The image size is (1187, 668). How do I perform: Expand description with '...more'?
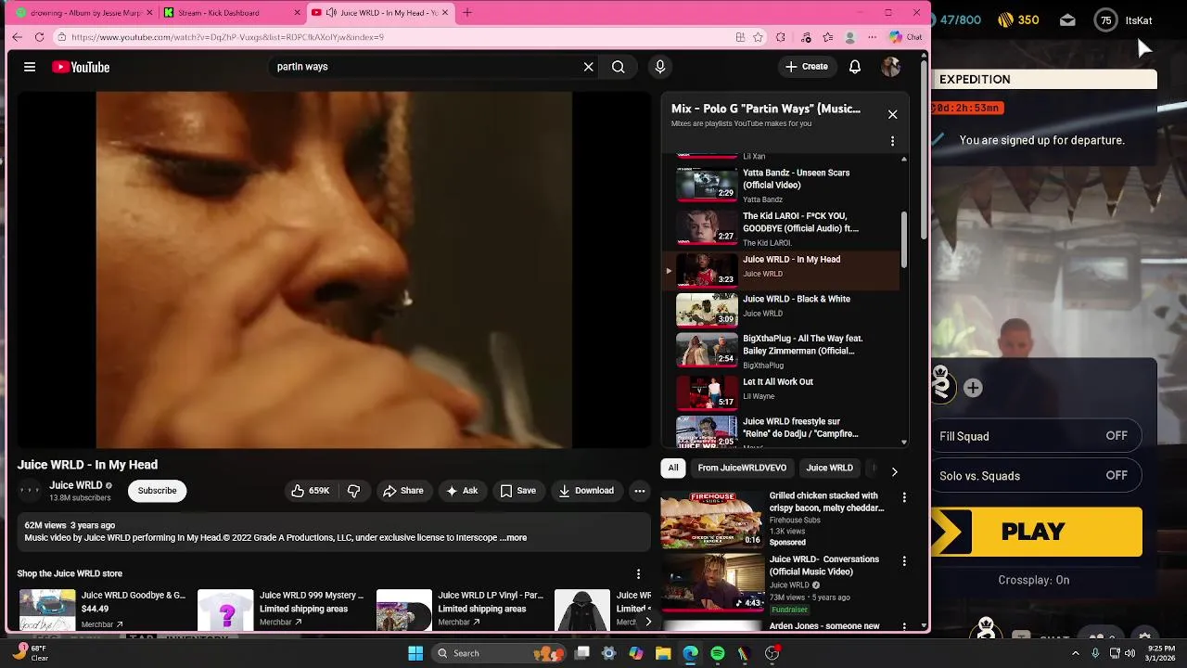click(514, 538)
